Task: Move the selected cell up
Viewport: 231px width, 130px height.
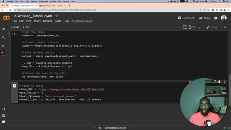Action: pyautogui.click(x=190, y=82)
